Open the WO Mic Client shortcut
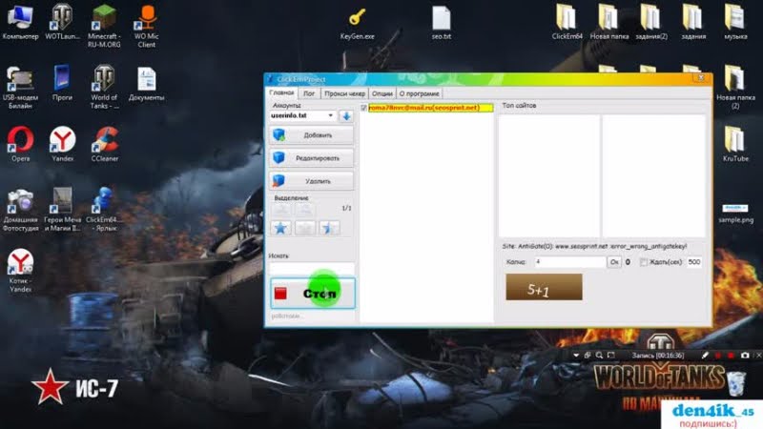 147,26
